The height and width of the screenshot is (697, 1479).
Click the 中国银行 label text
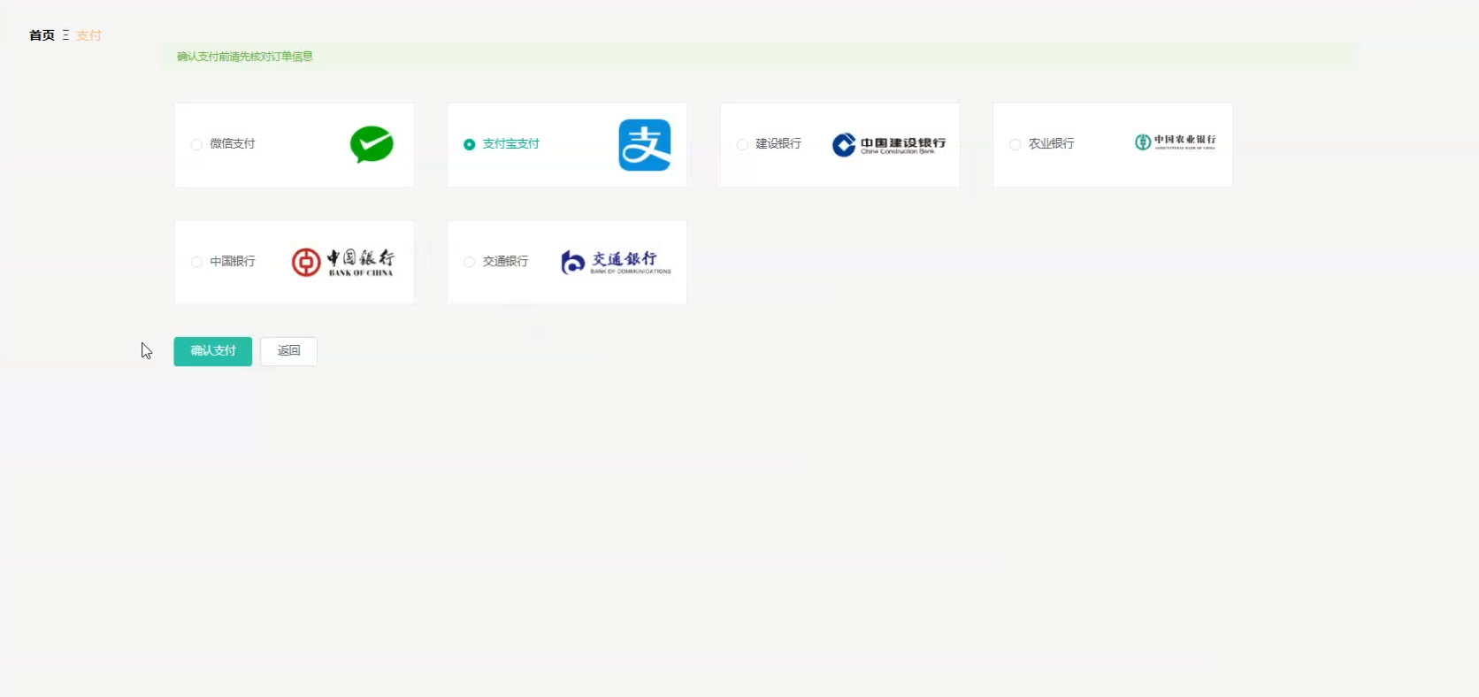coord(233,262)
